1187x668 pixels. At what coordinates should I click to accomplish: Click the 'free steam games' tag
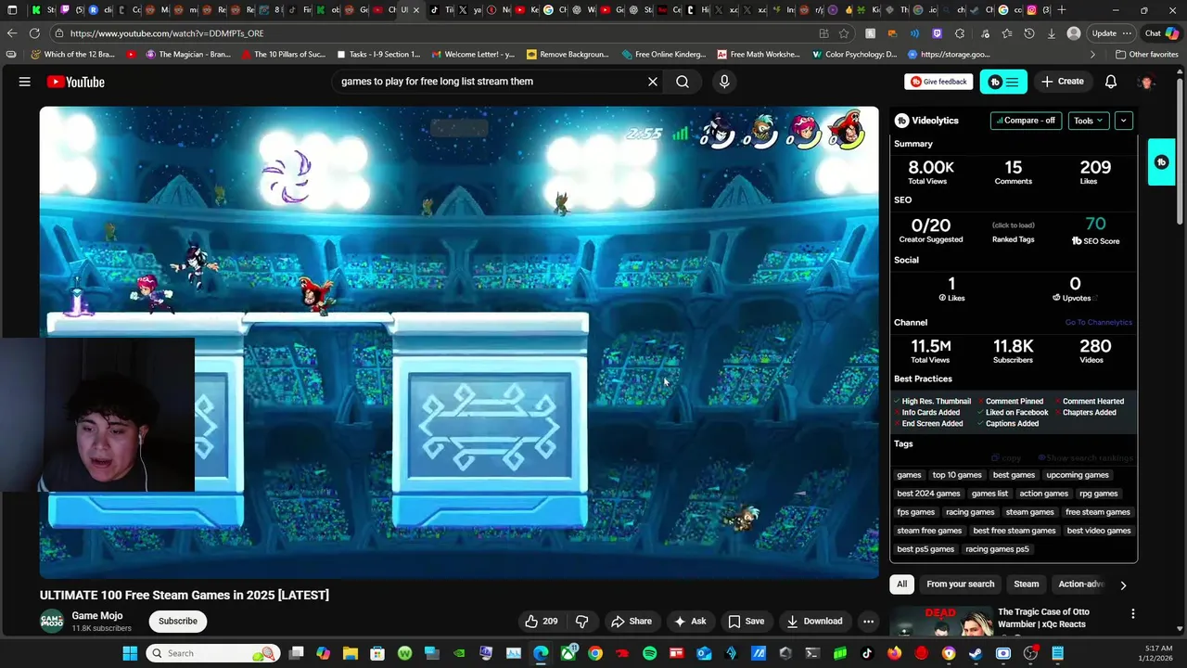click(1097, 512)
